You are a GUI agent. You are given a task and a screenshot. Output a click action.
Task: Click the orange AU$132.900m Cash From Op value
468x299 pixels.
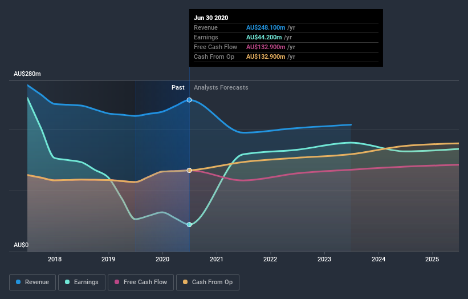click(x=266, y=56)
